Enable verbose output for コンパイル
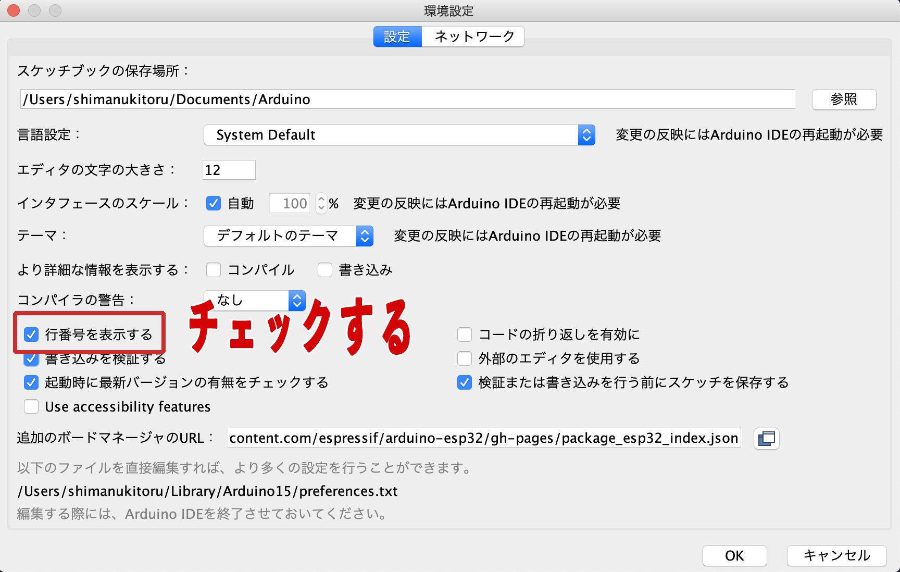 pyautogui.click(x=214, y=270)
